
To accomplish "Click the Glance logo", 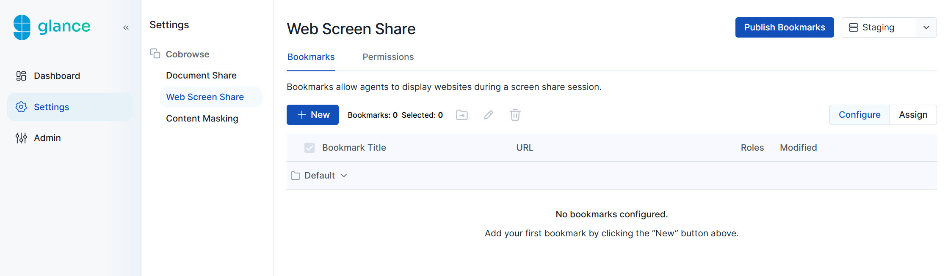I will (52, 27).
